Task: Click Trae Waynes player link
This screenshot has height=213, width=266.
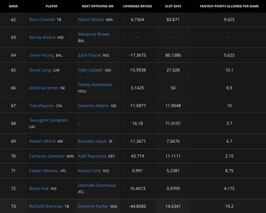Action: pyautogui.click(x=41, y=106)
